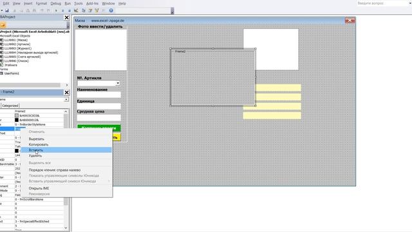Click the Reset stop icon in the toolbar

(69, 10)
